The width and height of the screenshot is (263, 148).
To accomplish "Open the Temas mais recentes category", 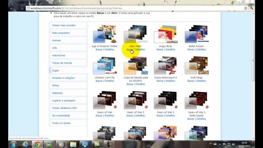I will (x=64, y=25).
